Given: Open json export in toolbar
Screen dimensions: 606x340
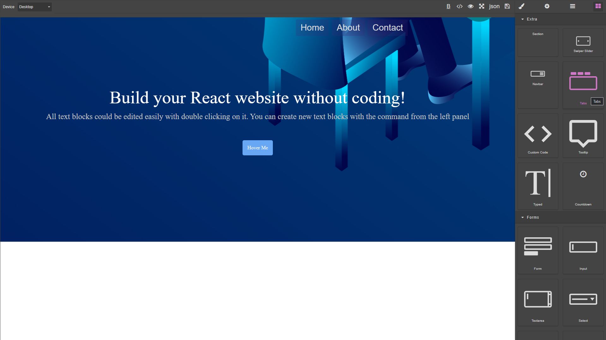Looking at the screenshot, I should pyautogui.click(x=494, y=6).
